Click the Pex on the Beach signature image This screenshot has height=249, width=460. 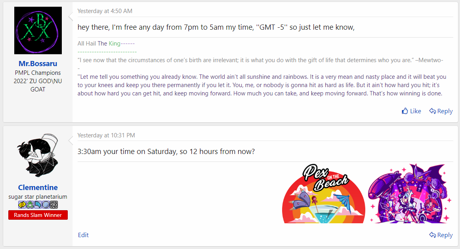323,194
